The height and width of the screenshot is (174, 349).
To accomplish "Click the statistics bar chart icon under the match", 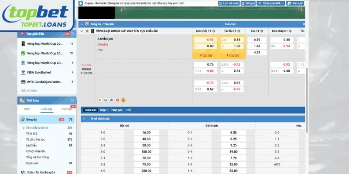I will click(x=111, y=100).
